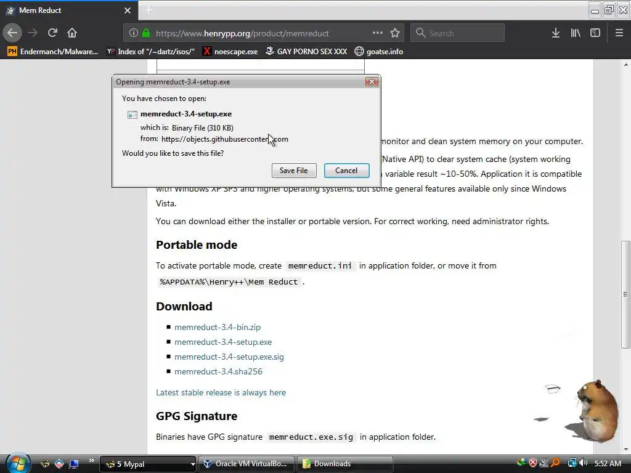Image resolution: width=631 pixels, height=473 pixels.
Task: Open memreduct-3.4-setup.exe.sig link
Action: [229, 357]
